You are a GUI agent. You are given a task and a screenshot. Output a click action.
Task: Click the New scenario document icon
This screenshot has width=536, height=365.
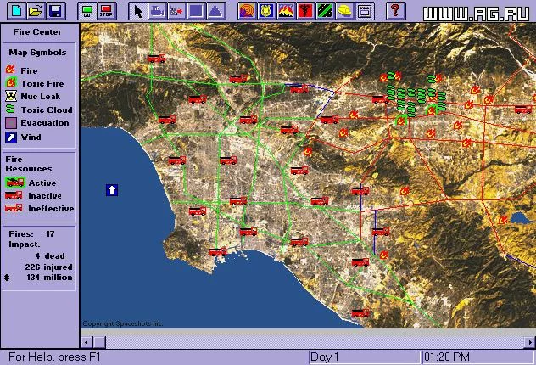pyautogui.click(x=17, y=11)
